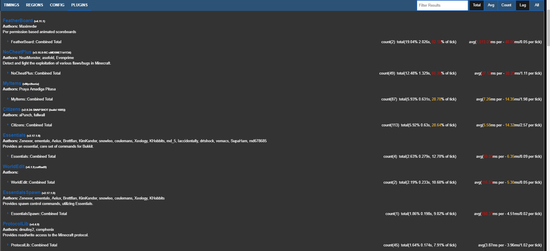Click EssentialsSpawn's "total(1.86% 0.198s, 9.02% of tick)" value
The height and width of the screenshot is (251, 550).
pyautogui.click(x=429, y=214)
